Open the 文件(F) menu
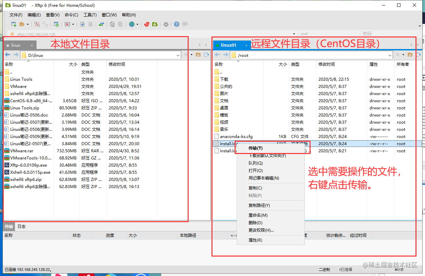The height and width of the screenshot is (276, 425). (16, 15)
